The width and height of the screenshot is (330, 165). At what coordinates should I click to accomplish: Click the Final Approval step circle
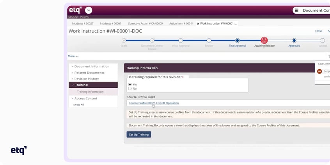tap(238, 41)
